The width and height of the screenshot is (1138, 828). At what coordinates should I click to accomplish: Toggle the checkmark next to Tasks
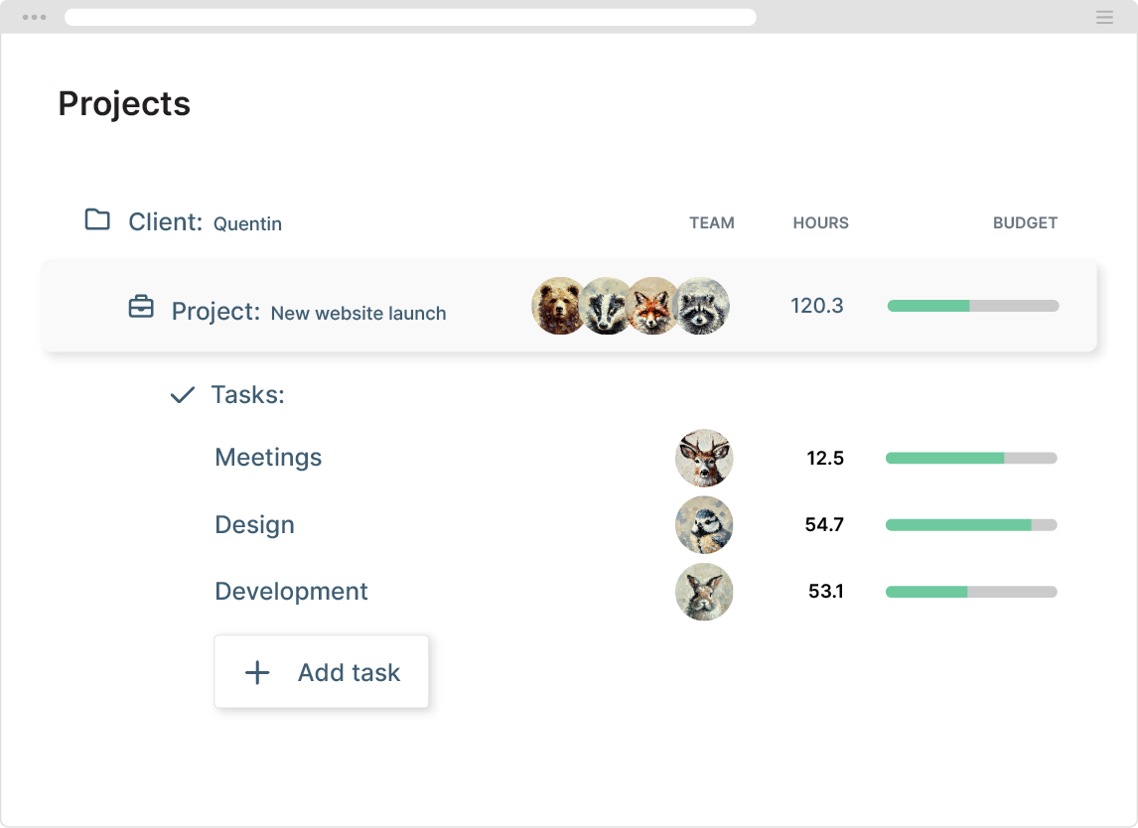coord(182,395)
